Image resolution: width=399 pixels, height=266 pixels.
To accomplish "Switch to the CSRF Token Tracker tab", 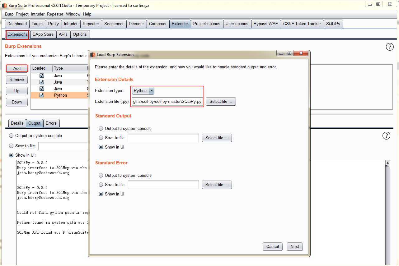I will click(302, 24).
